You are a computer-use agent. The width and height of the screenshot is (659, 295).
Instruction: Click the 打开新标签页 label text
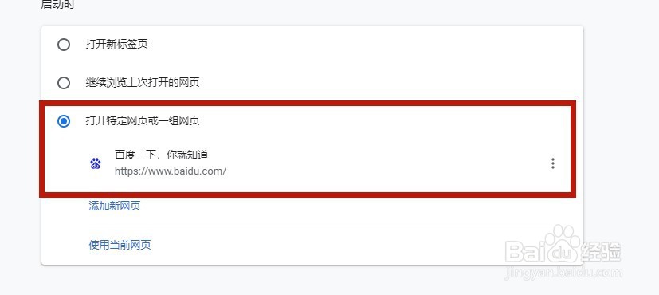tap(117, 45)
